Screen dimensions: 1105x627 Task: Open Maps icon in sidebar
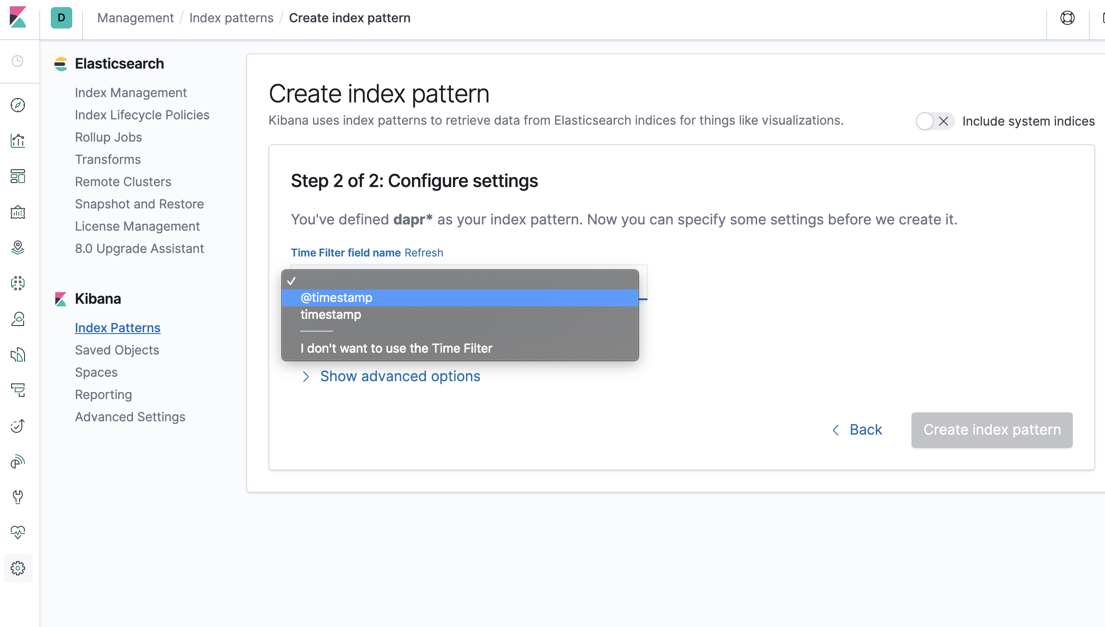point(18,248)
